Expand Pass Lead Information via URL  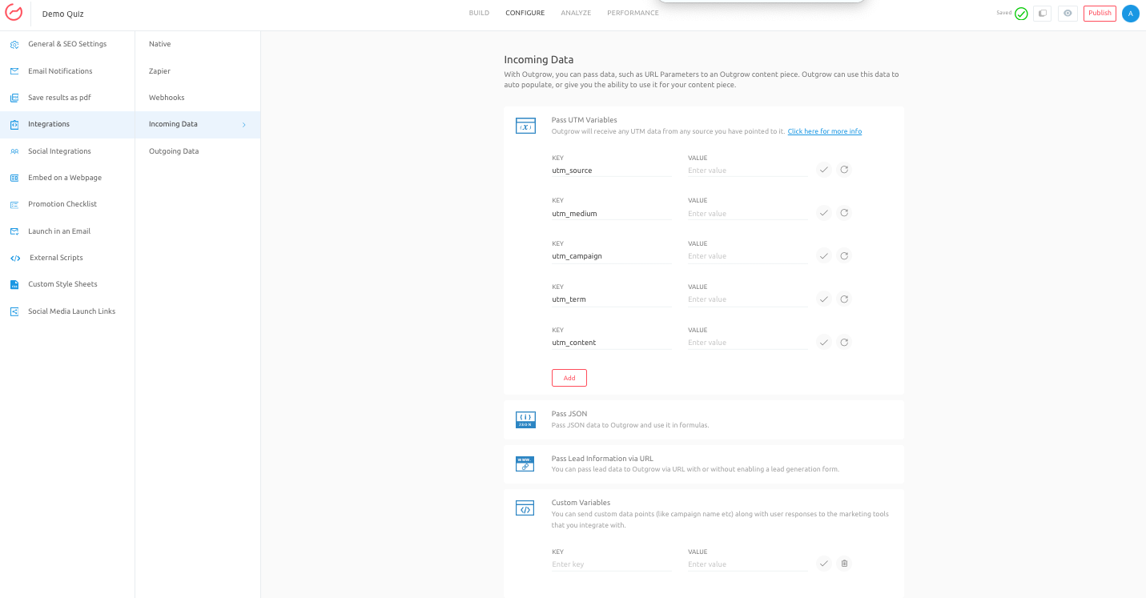pyautogui.click(x=704, y=464)
